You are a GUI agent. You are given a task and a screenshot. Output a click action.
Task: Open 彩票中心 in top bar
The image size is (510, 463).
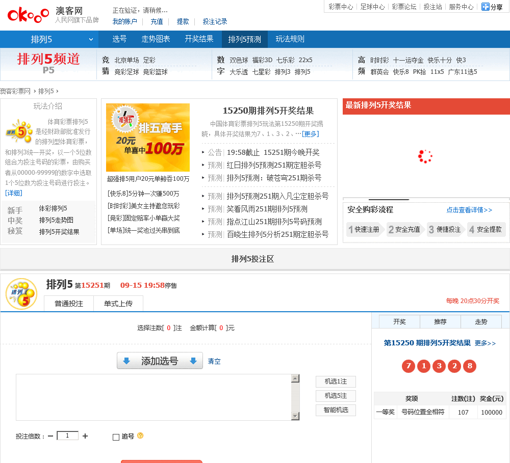[341, 7]
